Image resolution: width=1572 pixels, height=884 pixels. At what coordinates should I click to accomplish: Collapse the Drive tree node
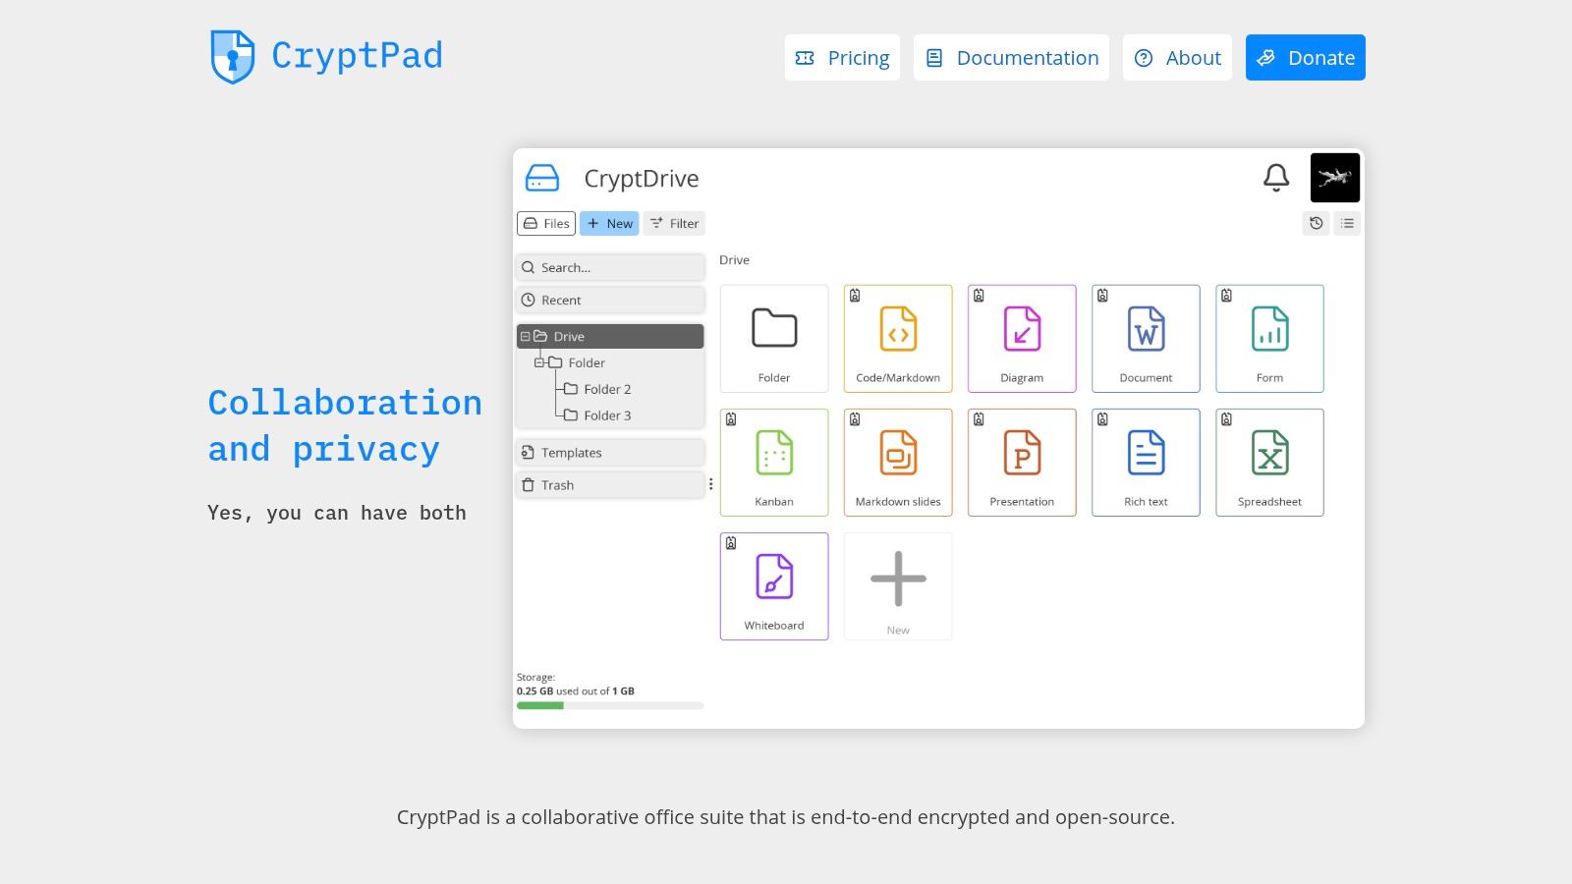526,336
